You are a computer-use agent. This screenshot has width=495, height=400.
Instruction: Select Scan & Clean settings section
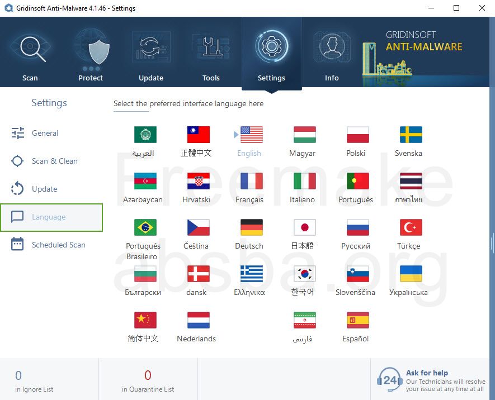point(51,161)
